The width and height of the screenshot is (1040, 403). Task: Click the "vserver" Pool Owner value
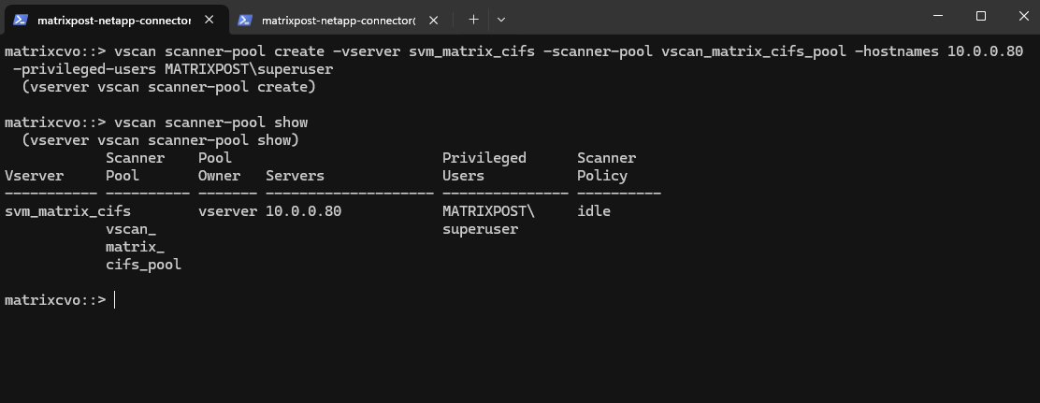pyautogui.click(x=227, y=211)
